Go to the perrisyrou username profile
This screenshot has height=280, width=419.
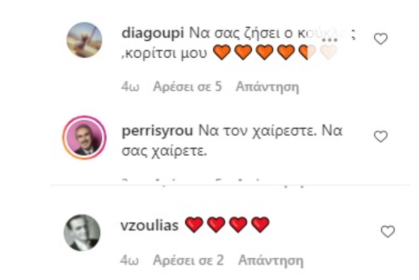pyautogui.click(x=157, y=132)
